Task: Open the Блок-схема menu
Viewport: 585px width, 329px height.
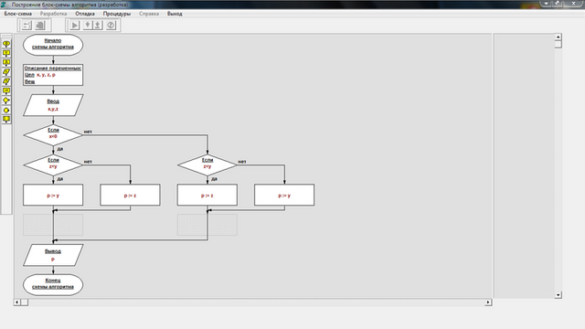Action: [x=18, y=14]
